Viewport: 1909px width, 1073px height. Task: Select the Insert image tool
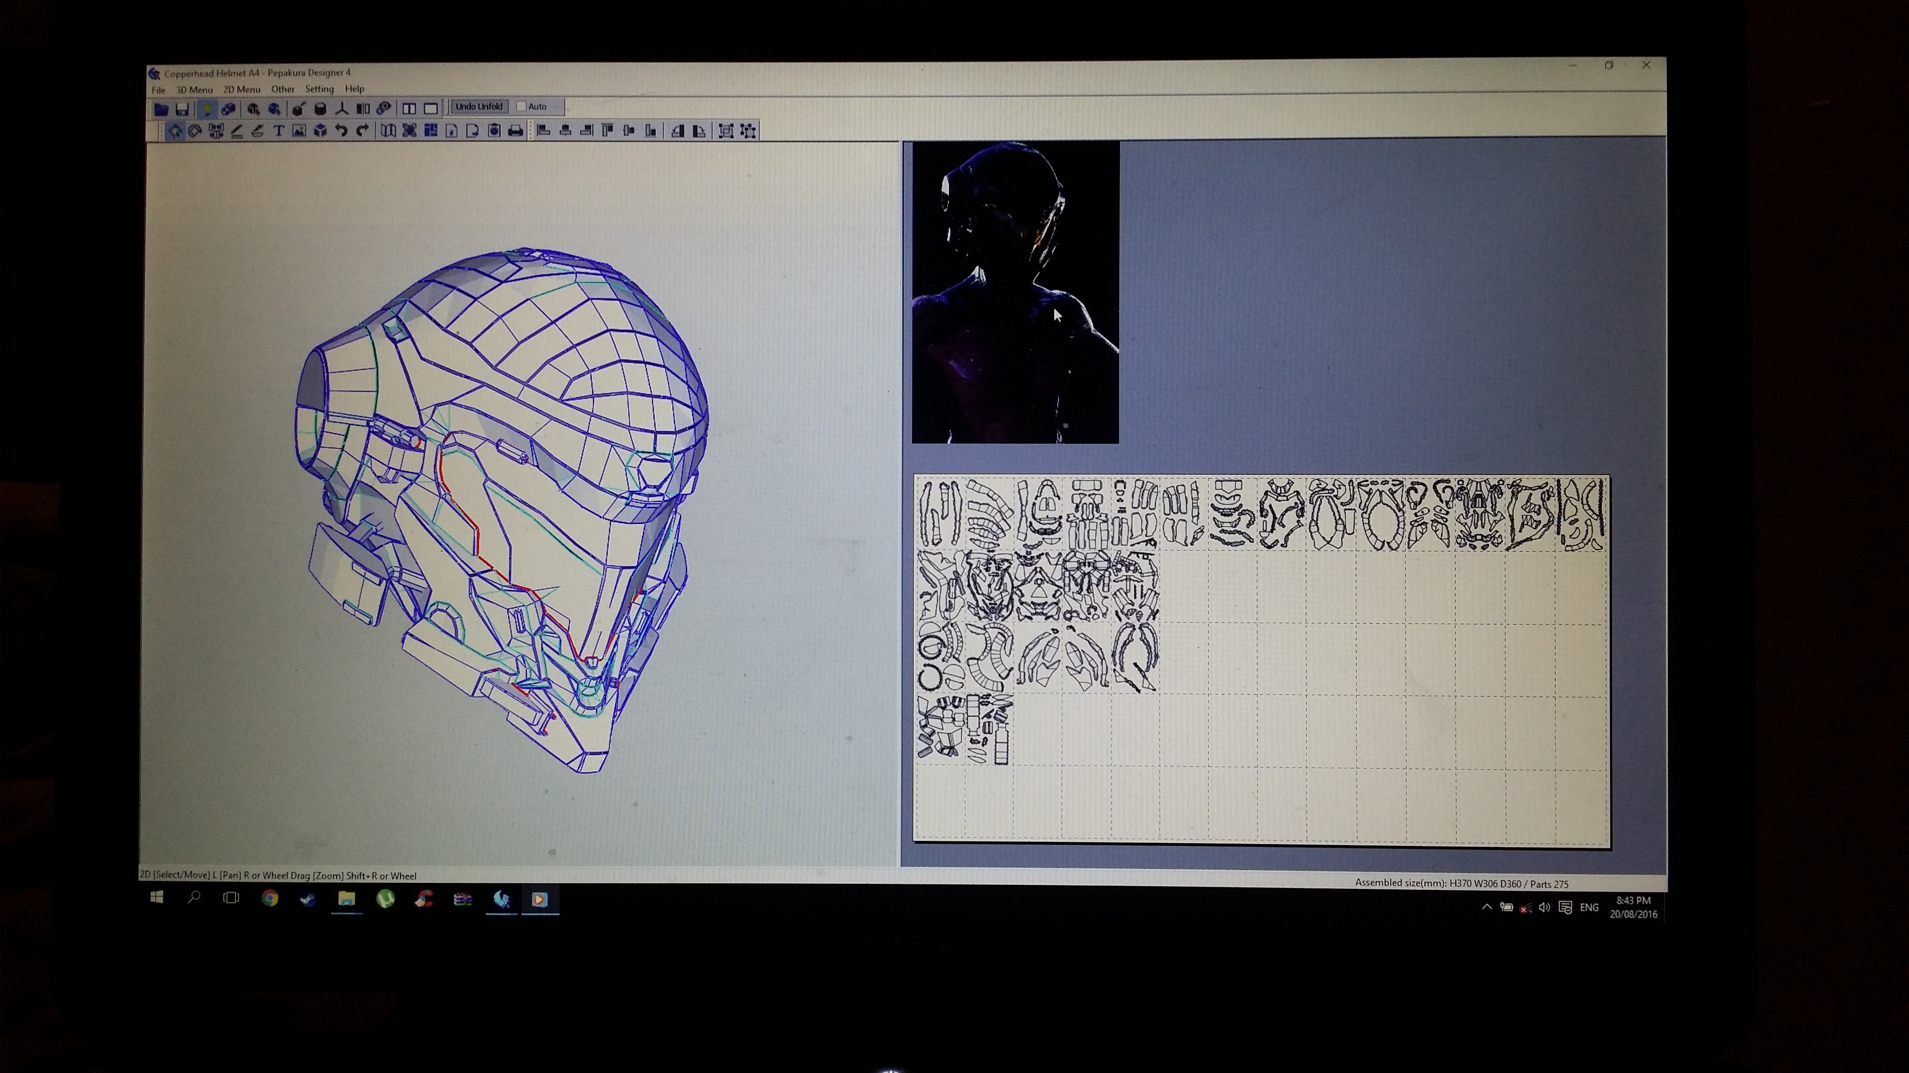click(299, 131)
